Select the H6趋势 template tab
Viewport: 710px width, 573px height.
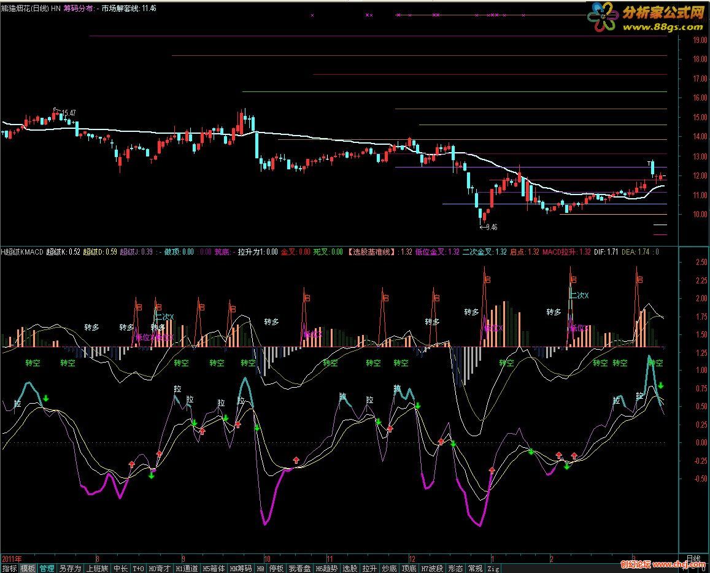tap(326, 569)
